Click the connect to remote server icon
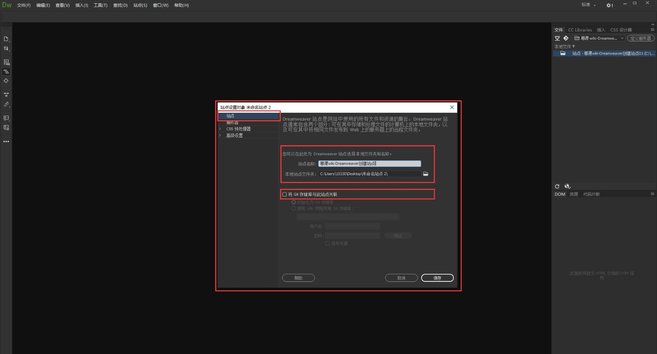 (x=557, y=38)
